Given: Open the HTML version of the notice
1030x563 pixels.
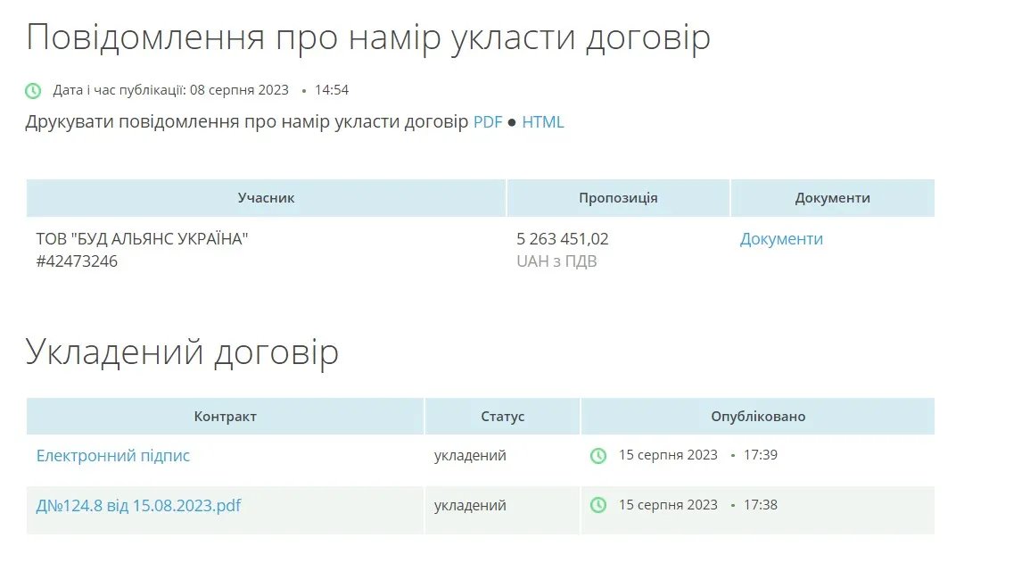Looking at the screenshot, I should pos(543,122).
